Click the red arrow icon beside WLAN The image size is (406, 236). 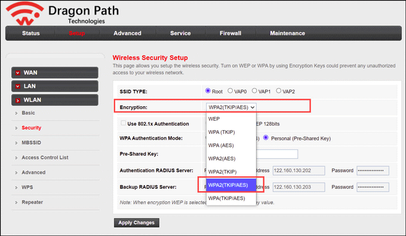click(17, 100)
